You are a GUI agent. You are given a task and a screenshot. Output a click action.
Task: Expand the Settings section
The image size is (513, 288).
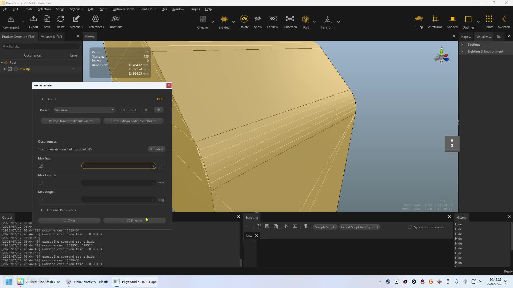462,45
